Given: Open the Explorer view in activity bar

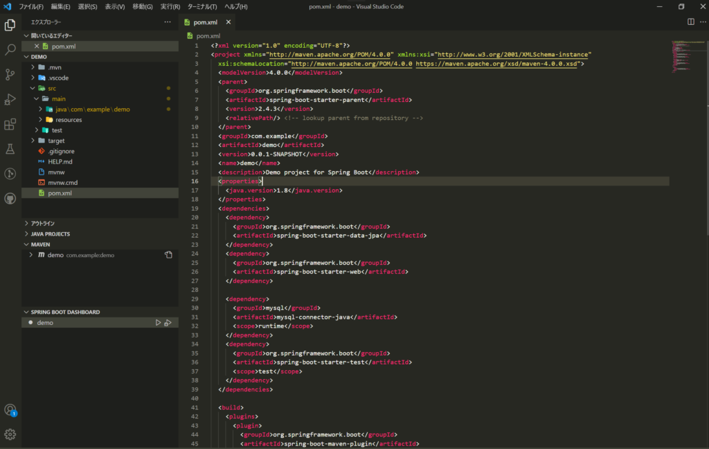Looking at the screenshot, I should [x=10, y=24].
